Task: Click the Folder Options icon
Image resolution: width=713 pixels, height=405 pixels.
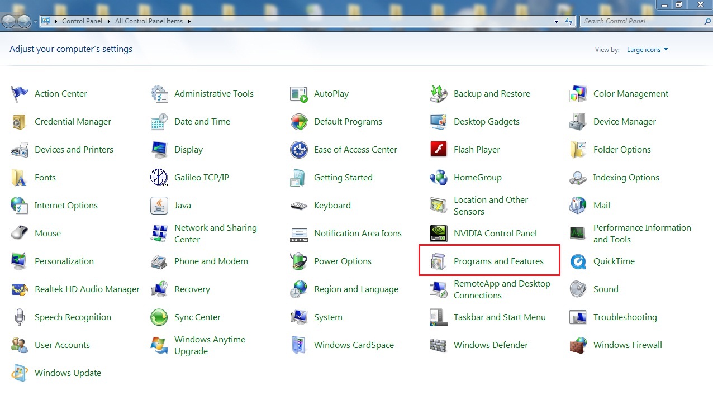Action: [578, 150]
